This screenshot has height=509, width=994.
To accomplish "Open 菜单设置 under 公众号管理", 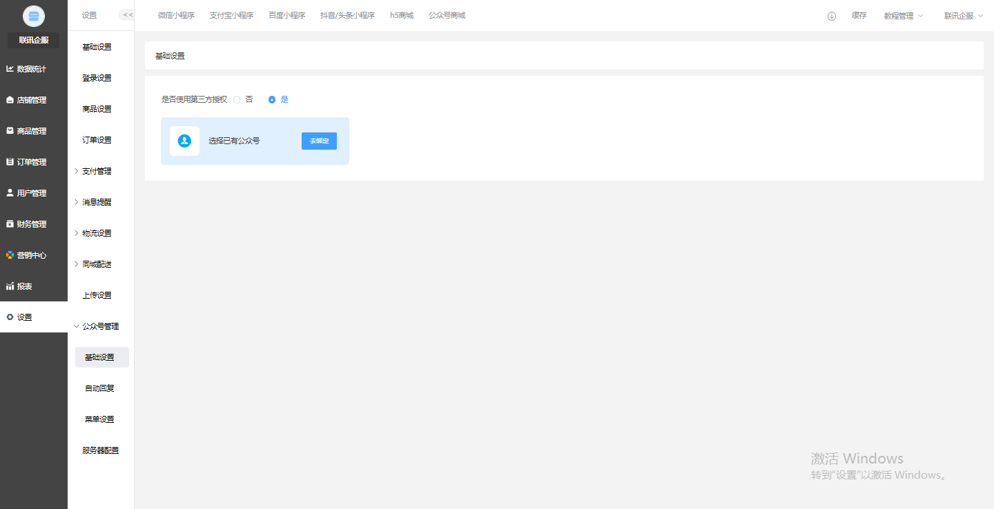I will (x=99, y=419).
